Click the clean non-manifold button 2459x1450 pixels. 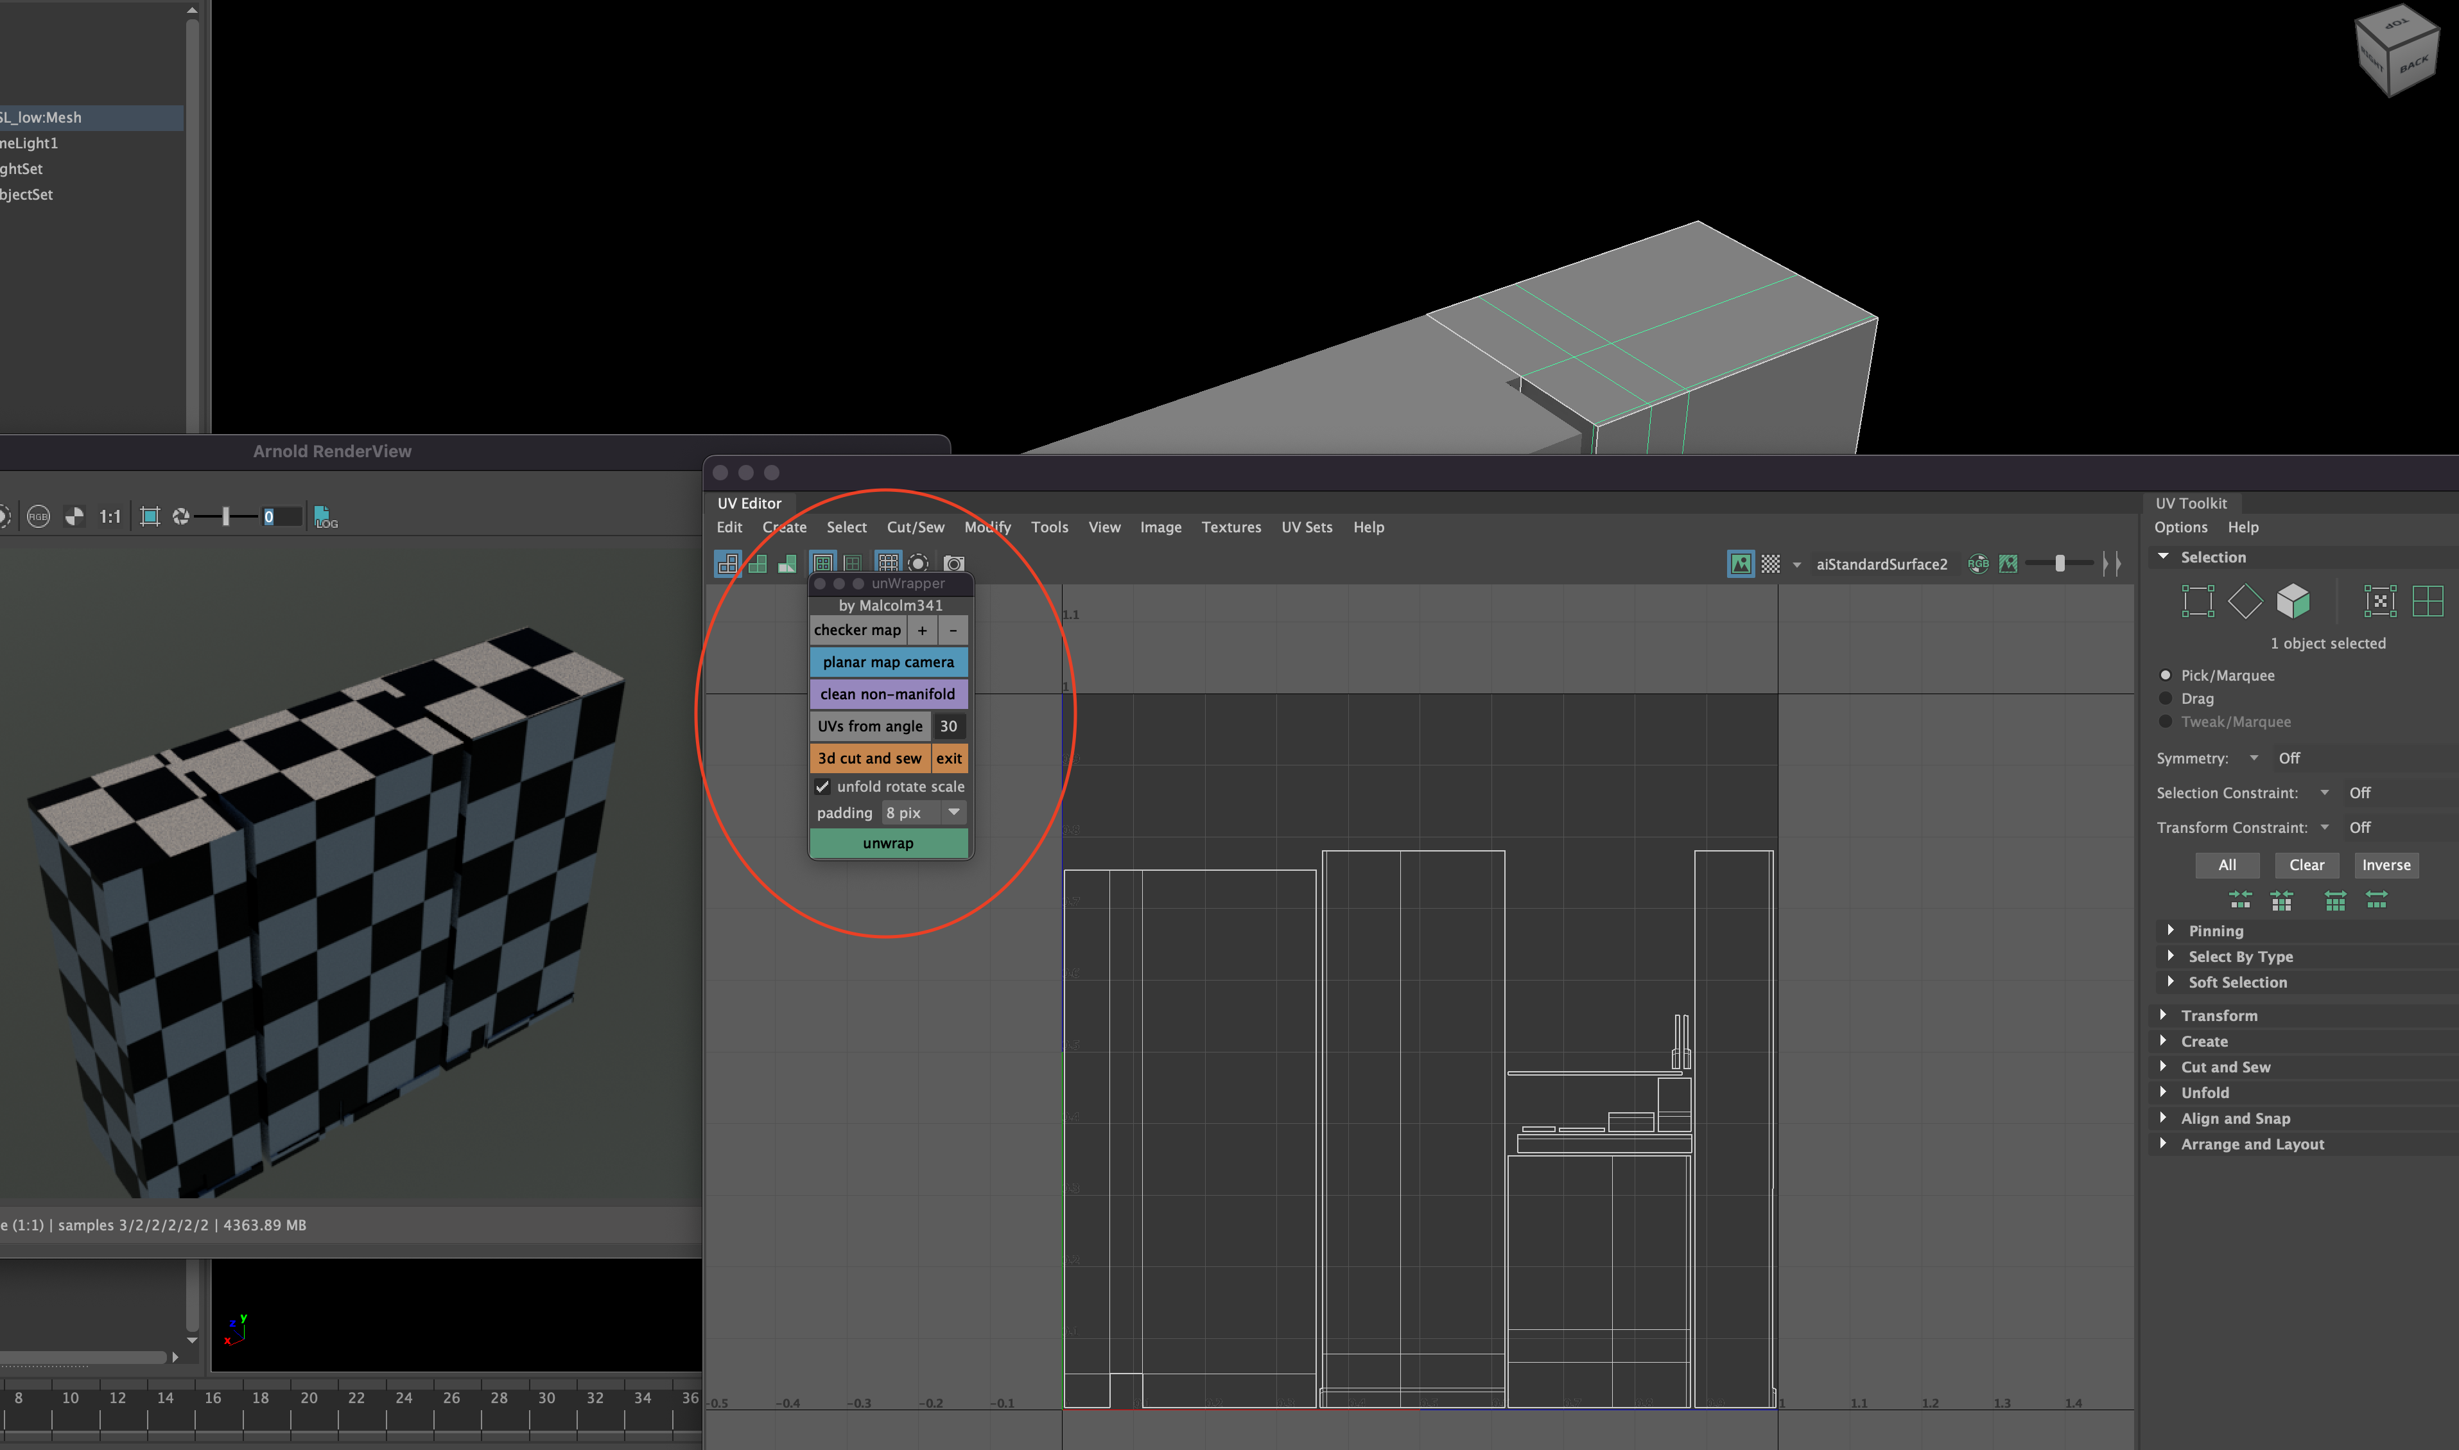[x=888, y=695]
